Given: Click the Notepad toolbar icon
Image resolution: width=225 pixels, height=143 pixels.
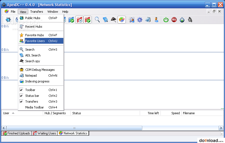Looking at the screenshot, I should point(148,20).
